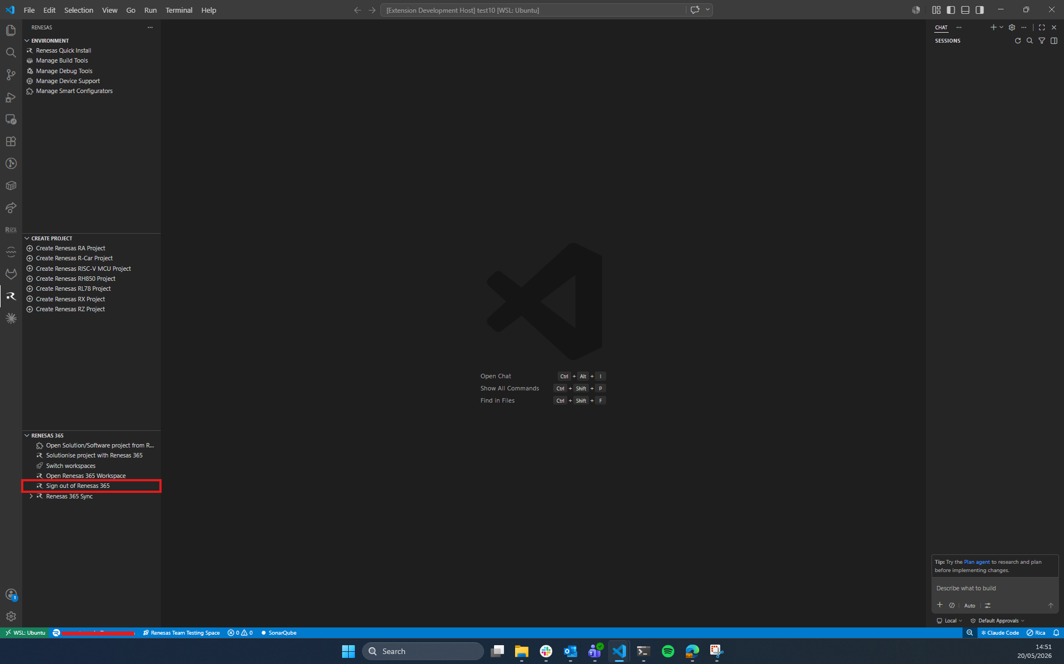Toggle the Secondary Side Bar visibility
This screenshot has height=664, width=1064.
tap(980, 10)
